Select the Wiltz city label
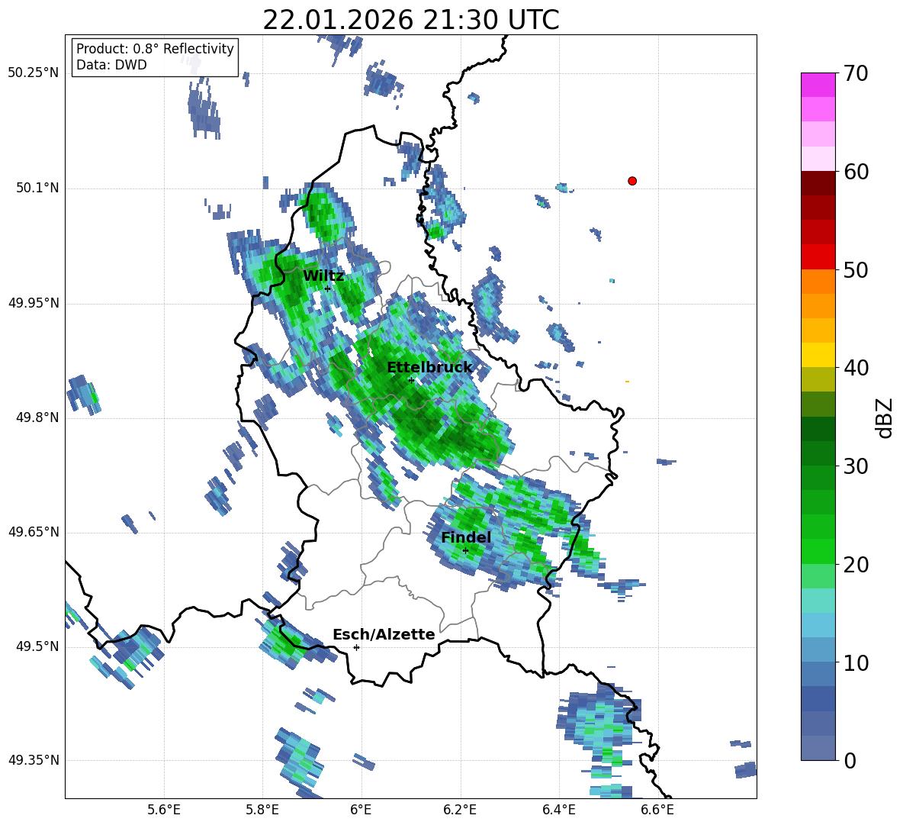Viewport: 903px width, 825px height. [x=323, y=276]
